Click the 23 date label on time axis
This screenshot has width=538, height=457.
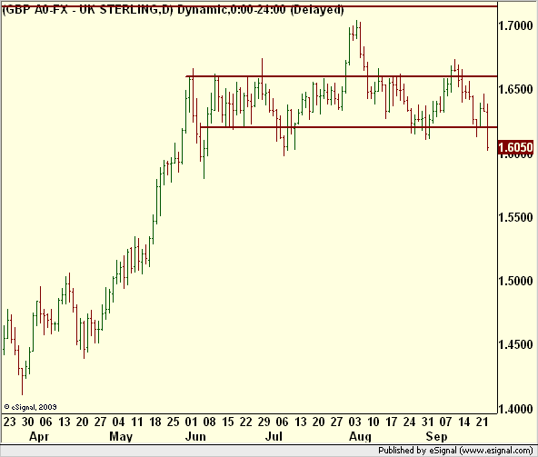10,422
